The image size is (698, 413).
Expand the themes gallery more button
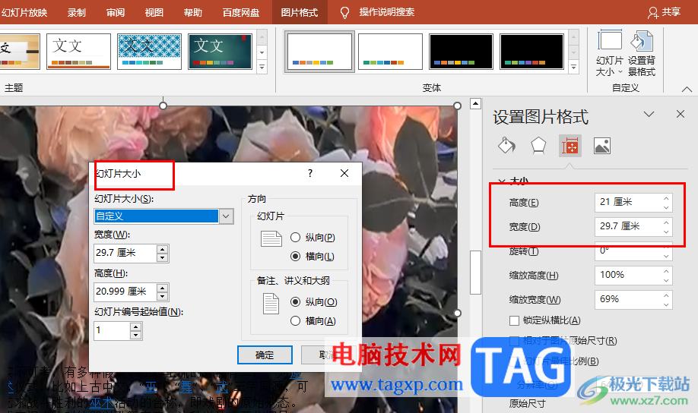pyautogui.click(x=262, y=67)
